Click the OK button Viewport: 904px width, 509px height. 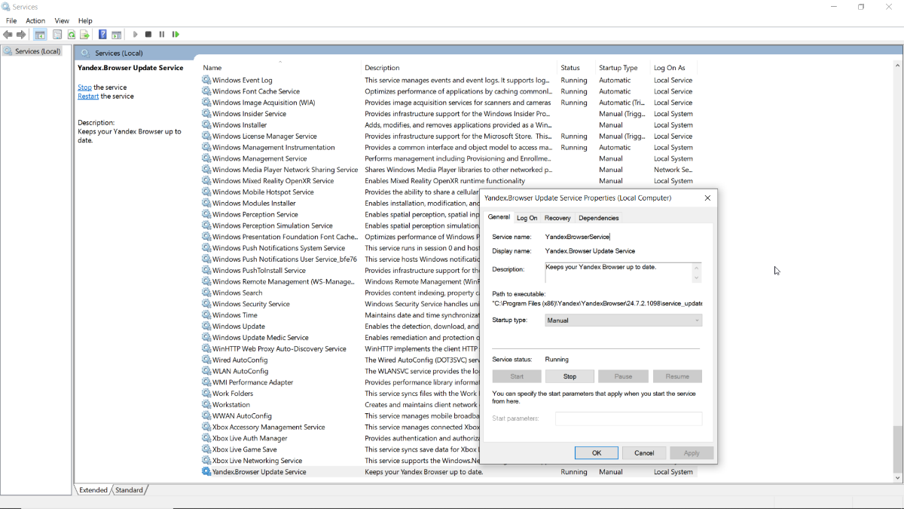597,453
